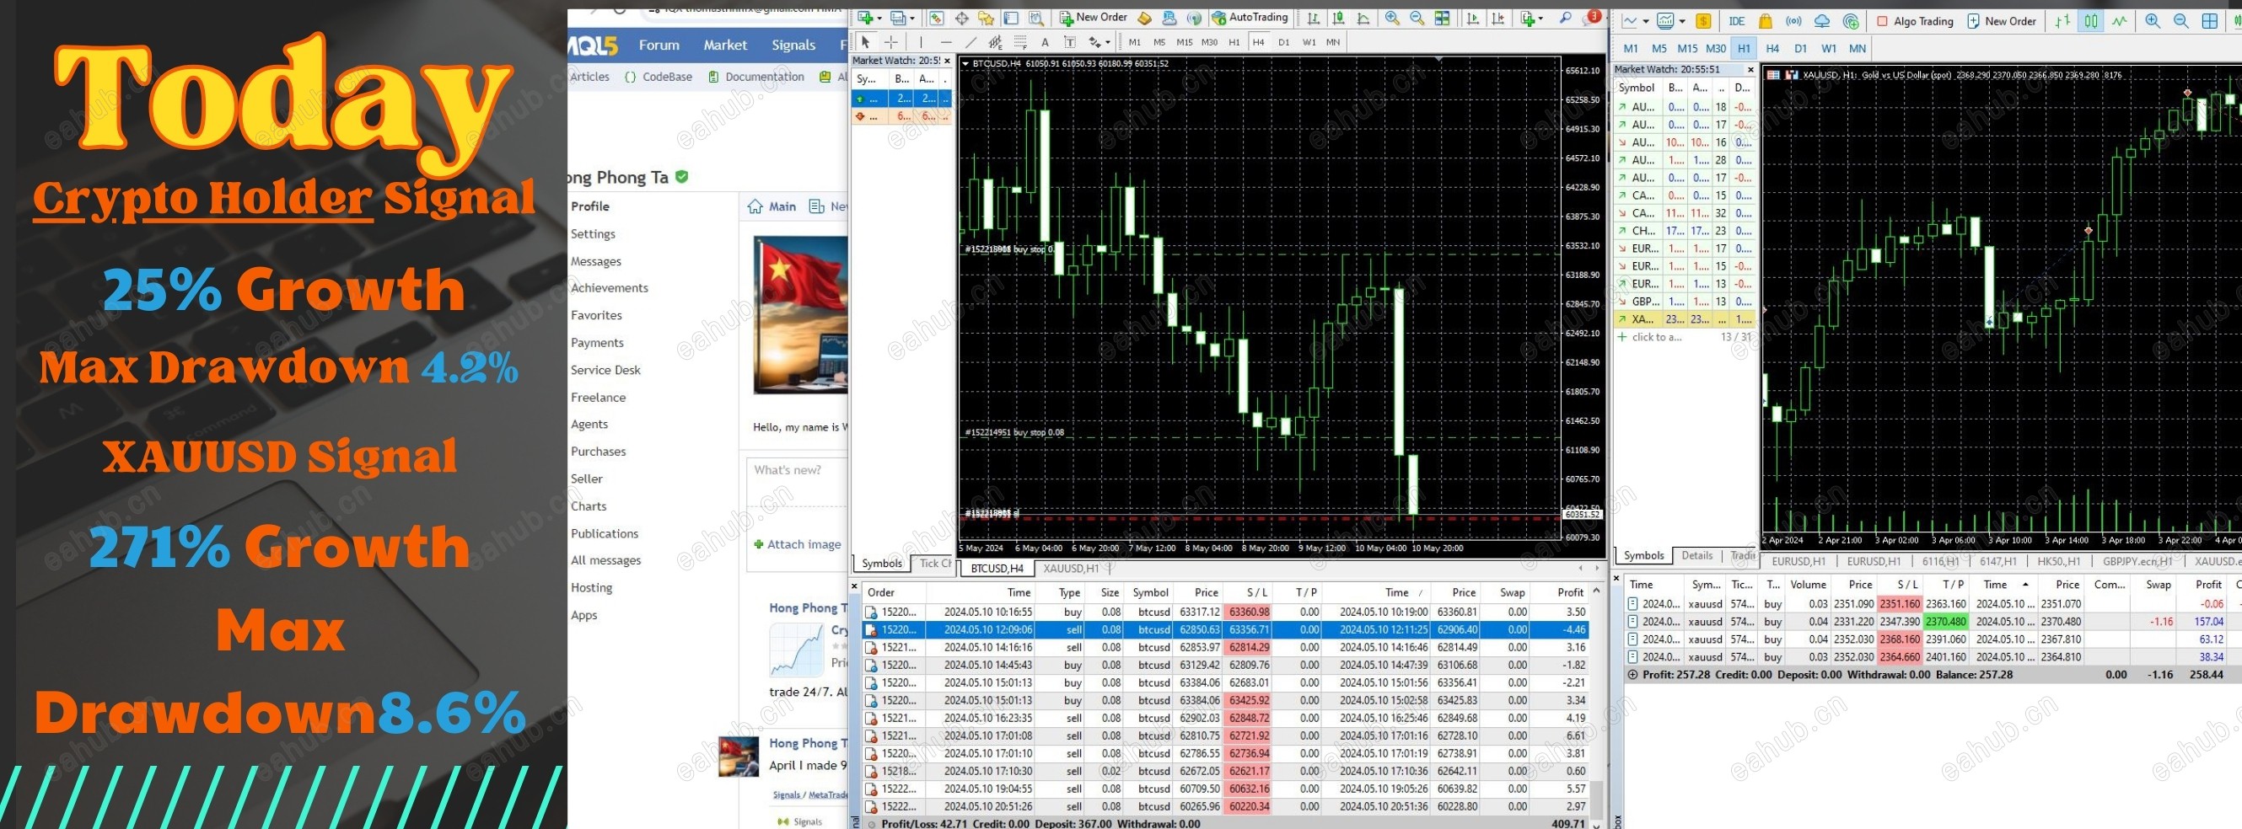Click the zoom in magnifier in MT4 toolbar
This screenshot has height=829, width=2242.
pos(1393,18)
